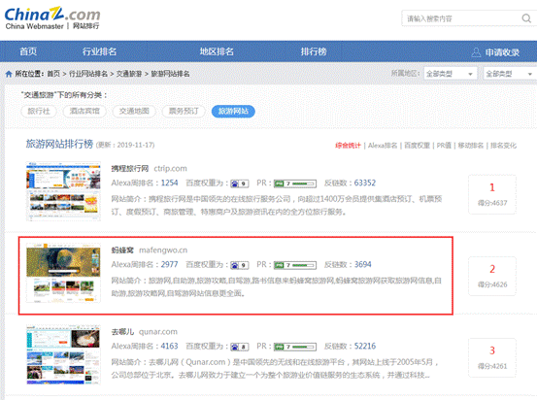
Task: Click the home icon in breadcrumb
Action: coord(9,74)
